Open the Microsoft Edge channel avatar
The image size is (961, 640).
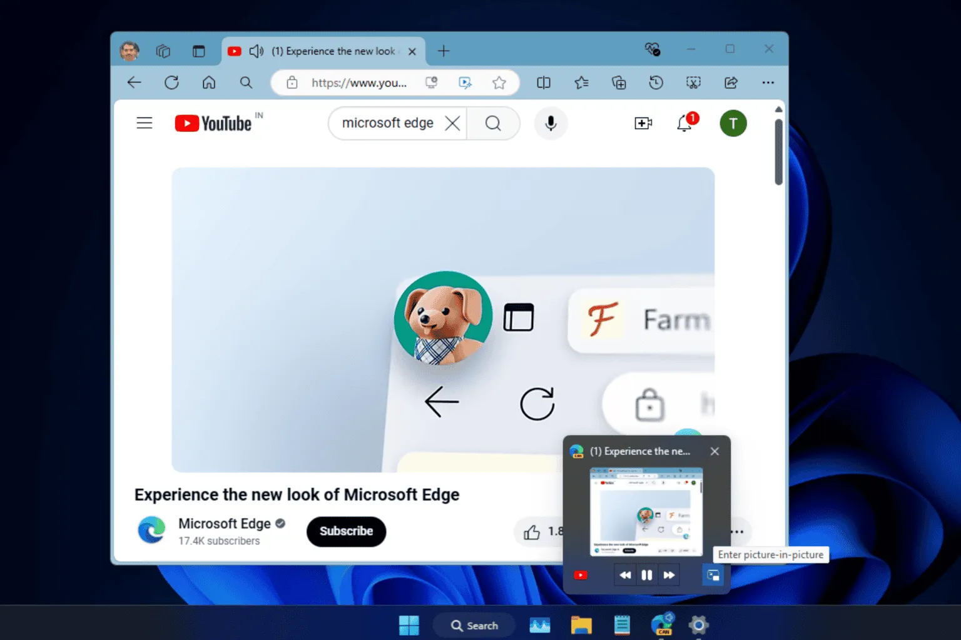point(151,530)
